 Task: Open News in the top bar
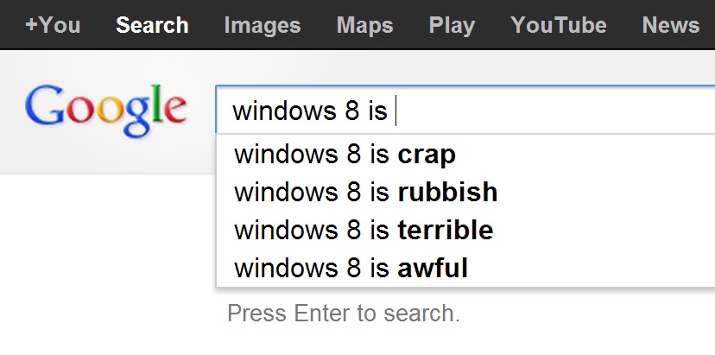[x=670, y=25]
